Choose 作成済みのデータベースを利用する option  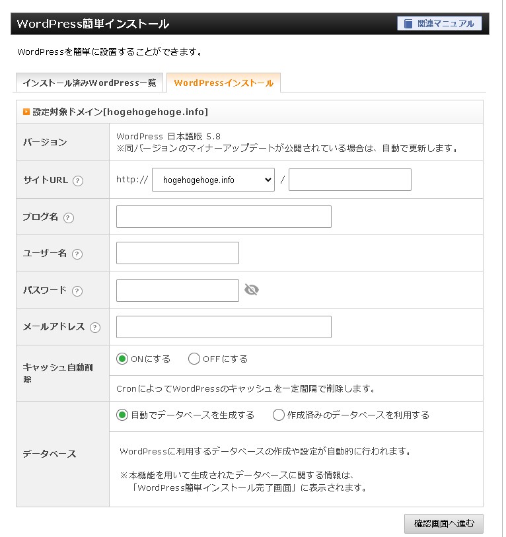(x=279, y=415)
